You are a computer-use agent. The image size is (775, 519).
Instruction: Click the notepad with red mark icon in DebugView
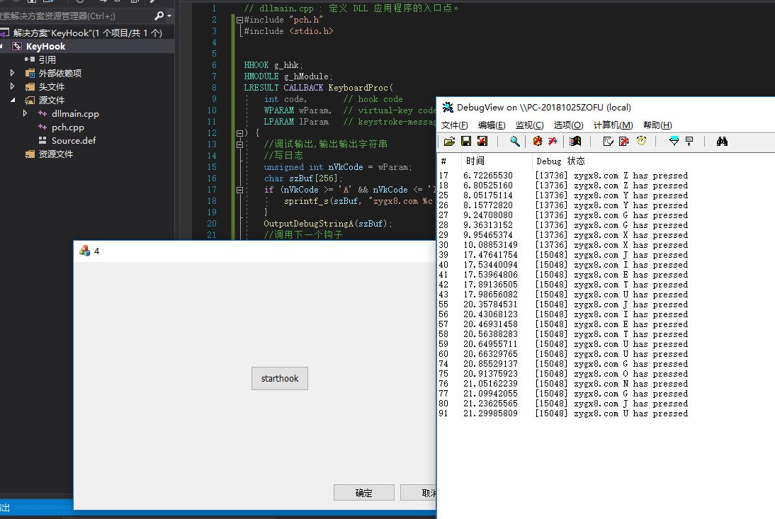pyautogui.click(x=624, y=141)
